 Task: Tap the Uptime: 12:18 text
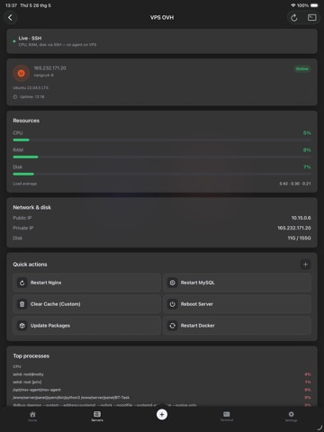(31, 97)
